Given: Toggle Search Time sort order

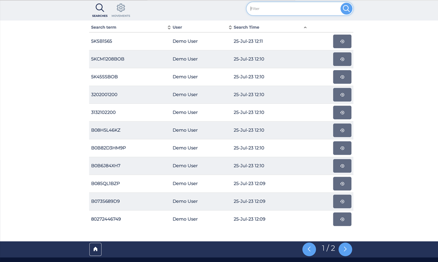Looking at the screenshot, I should coord(305,28).
